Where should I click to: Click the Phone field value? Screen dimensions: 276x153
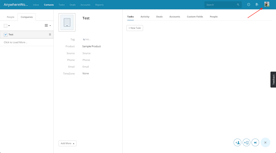pos(86,60)
